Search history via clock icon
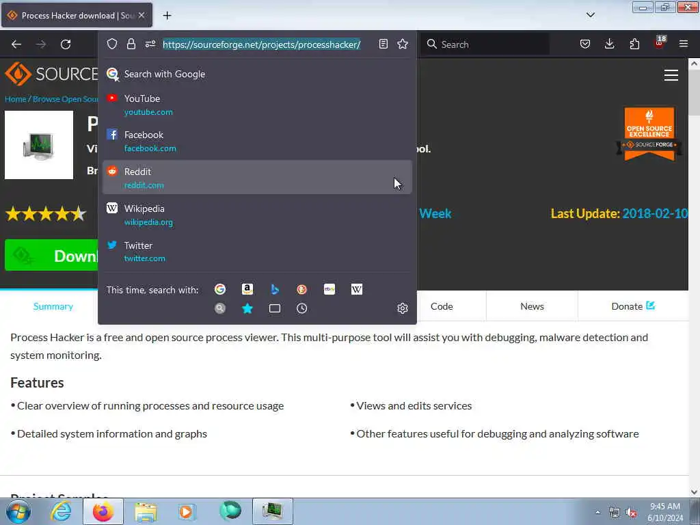 point(301,308)
